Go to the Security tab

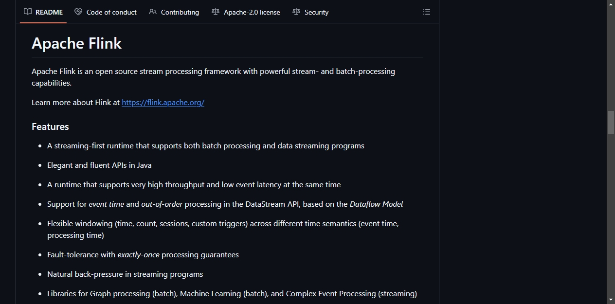(x=310, y=12)
